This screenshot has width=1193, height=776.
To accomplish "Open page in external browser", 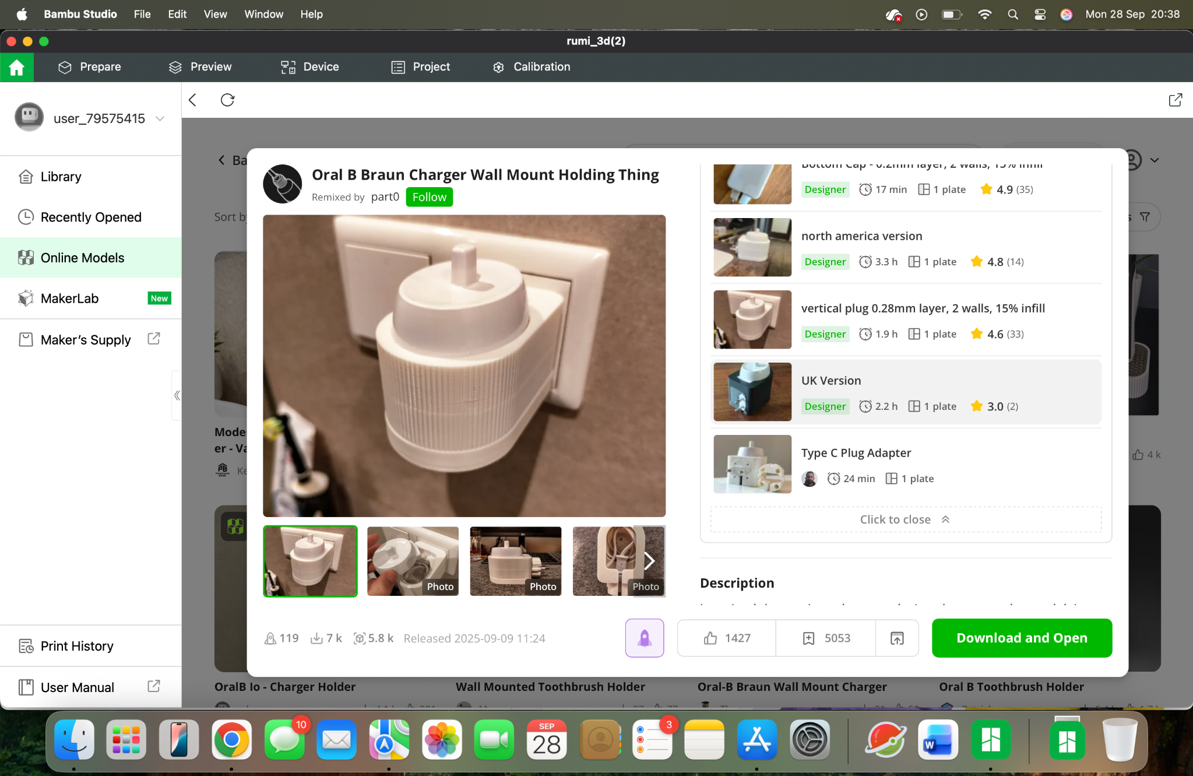I will pos(1176,100).
